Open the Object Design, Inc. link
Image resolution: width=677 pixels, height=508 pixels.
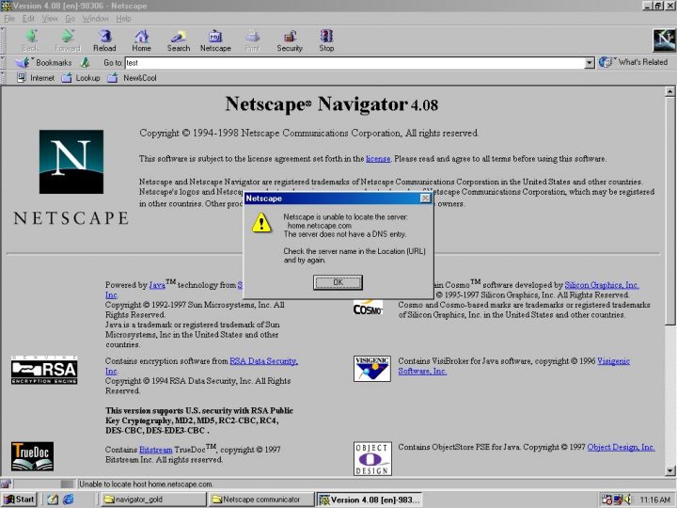click(621, 447)
